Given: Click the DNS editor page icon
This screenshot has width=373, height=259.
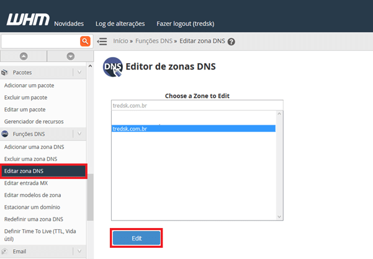Looking at the screenshot, I should tap(113, 67).
